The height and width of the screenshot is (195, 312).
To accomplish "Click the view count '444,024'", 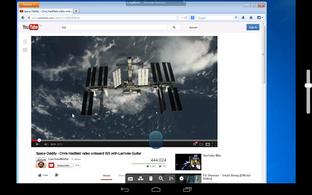I will point(158,160).
